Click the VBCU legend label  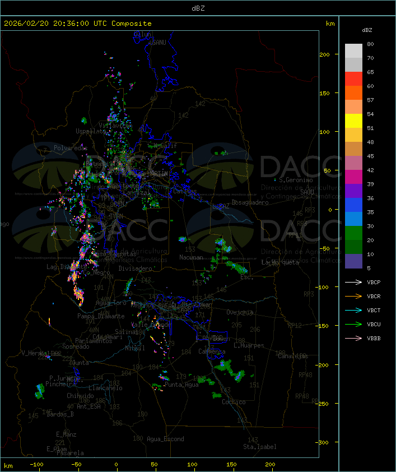point(374,325)
